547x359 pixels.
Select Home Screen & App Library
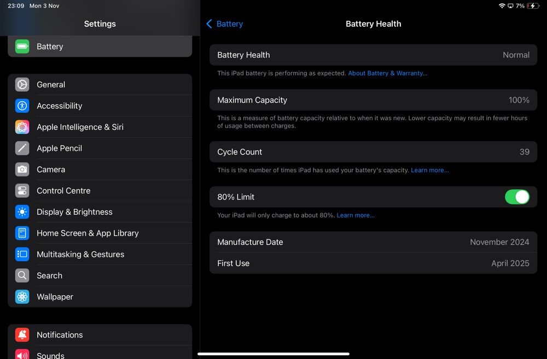(88, 233)
